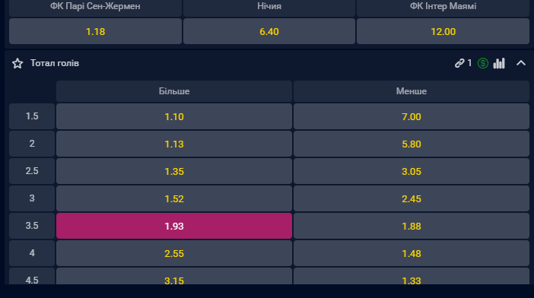Click over 4 goals odds 2.55
The height and width of the screenshot is (298, 534).
pos(174,253)
